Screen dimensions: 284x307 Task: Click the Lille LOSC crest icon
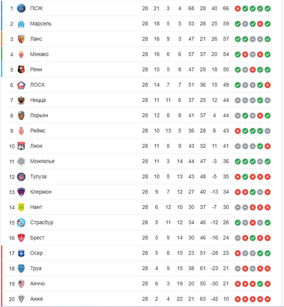coord(21,85)
